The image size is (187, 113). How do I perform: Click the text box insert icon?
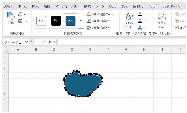20,21
